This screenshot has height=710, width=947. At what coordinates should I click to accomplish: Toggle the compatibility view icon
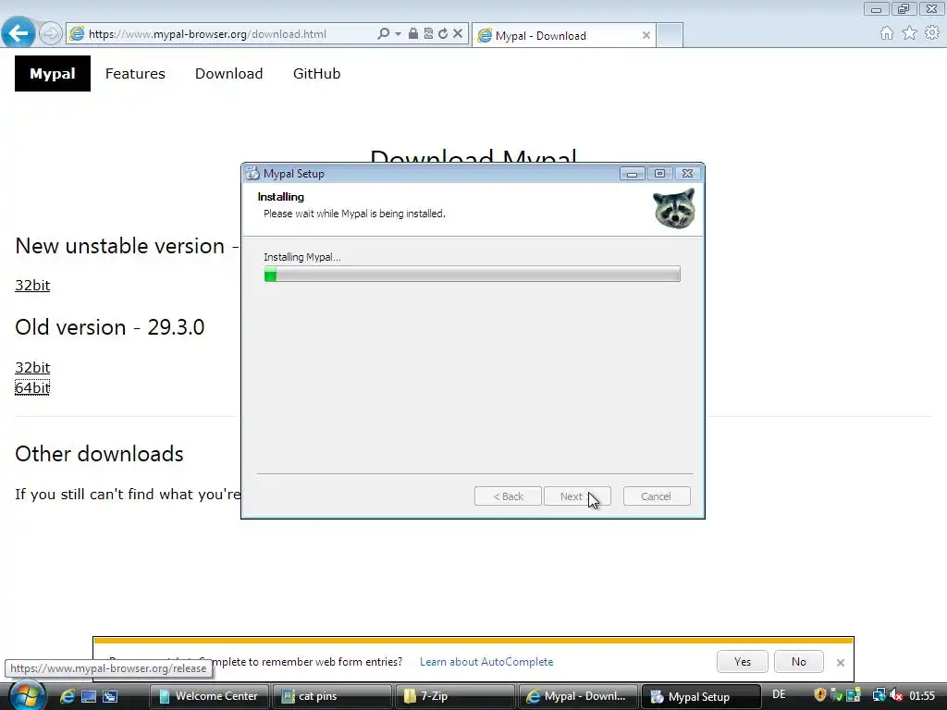[428, 34]
